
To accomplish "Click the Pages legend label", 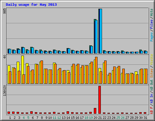I will tap(152, 37).
